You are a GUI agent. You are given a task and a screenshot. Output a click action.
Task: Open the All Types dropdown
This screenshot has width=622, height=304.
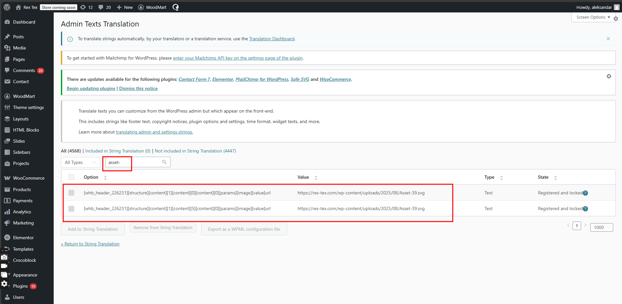[x=80, y=162]
